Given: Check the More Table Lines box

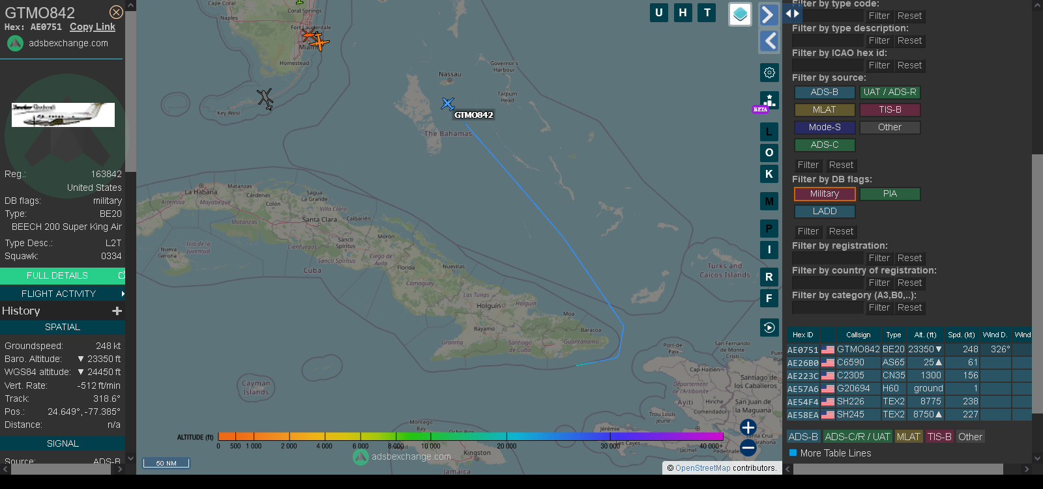Looking at the screenshot, I should (793, 453).
